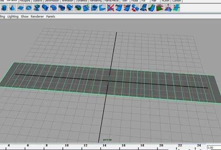Click the green and red mesh shelf icon
The height and width of the screenshot is (150, 221).
160,8
